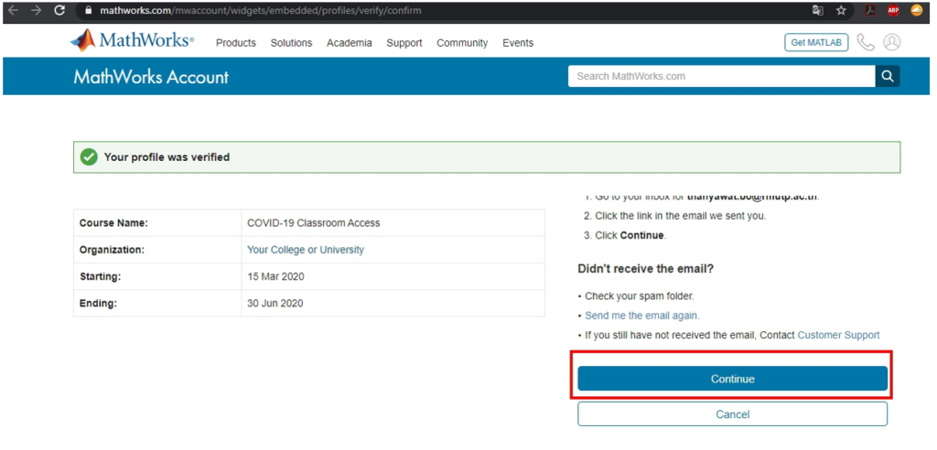The width and height of the screenshot is (937, 450).
Task: Click the Get MATLAB button
Action: click(816, 42)
